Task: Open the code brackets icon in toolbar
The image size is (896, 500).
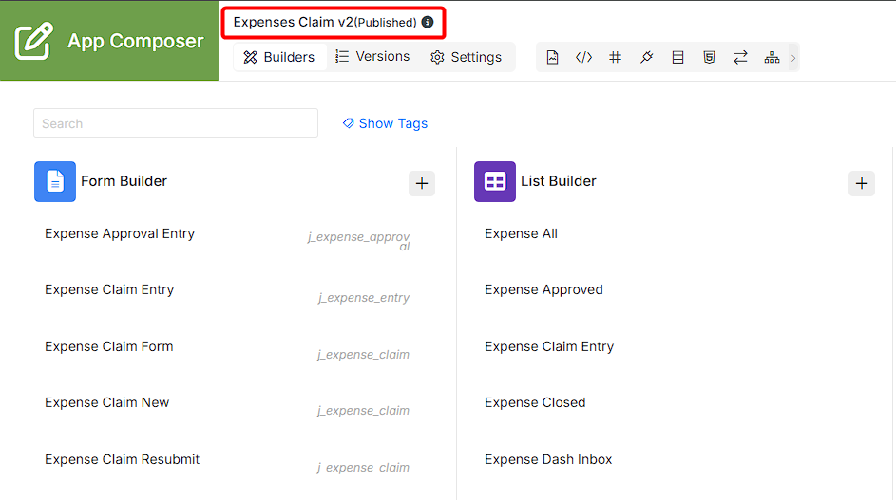Action: pyautogui.click(x=583, y=57)
